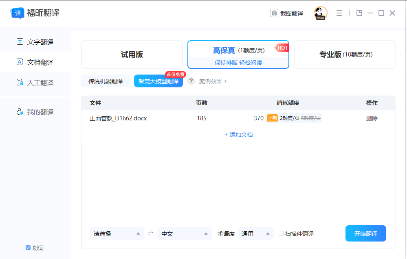Select 人工翻译 in the sidebar
407x259 pixels.
[x=35, y=83]
